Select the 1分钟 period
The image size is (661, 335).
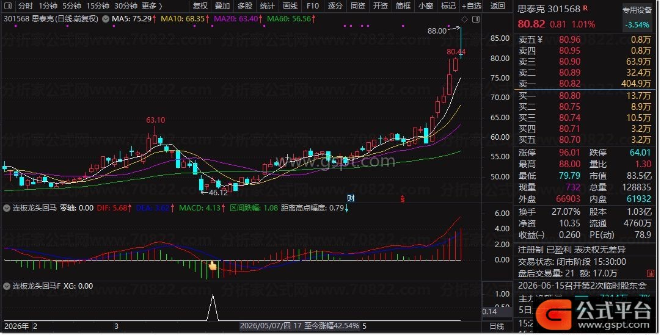48,6
